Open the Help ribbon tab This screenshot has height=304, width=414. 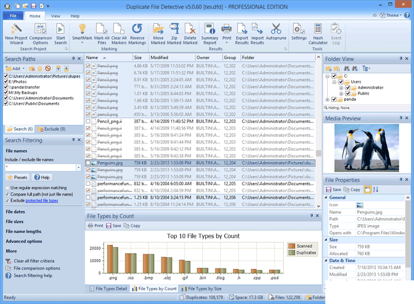tap(75, 16)
